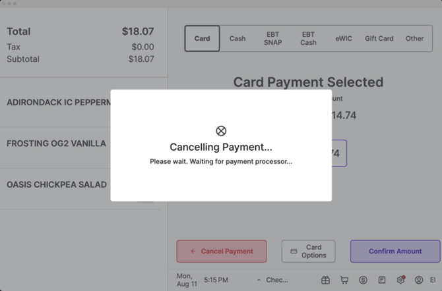Screen dimensions: 442x291
Task: Switch to Gift Card payment tab
Action: click(379, 38)
